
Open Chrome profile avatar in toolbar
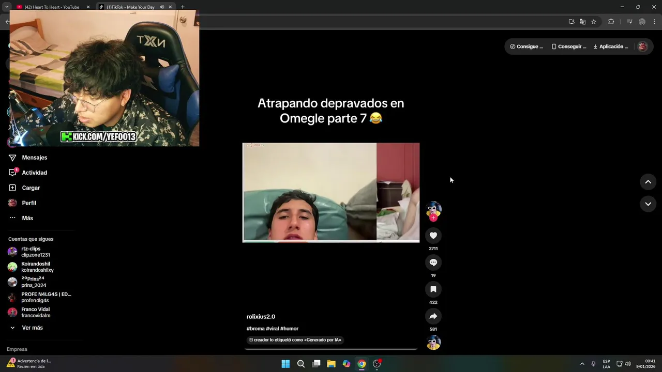coord(642,22)
